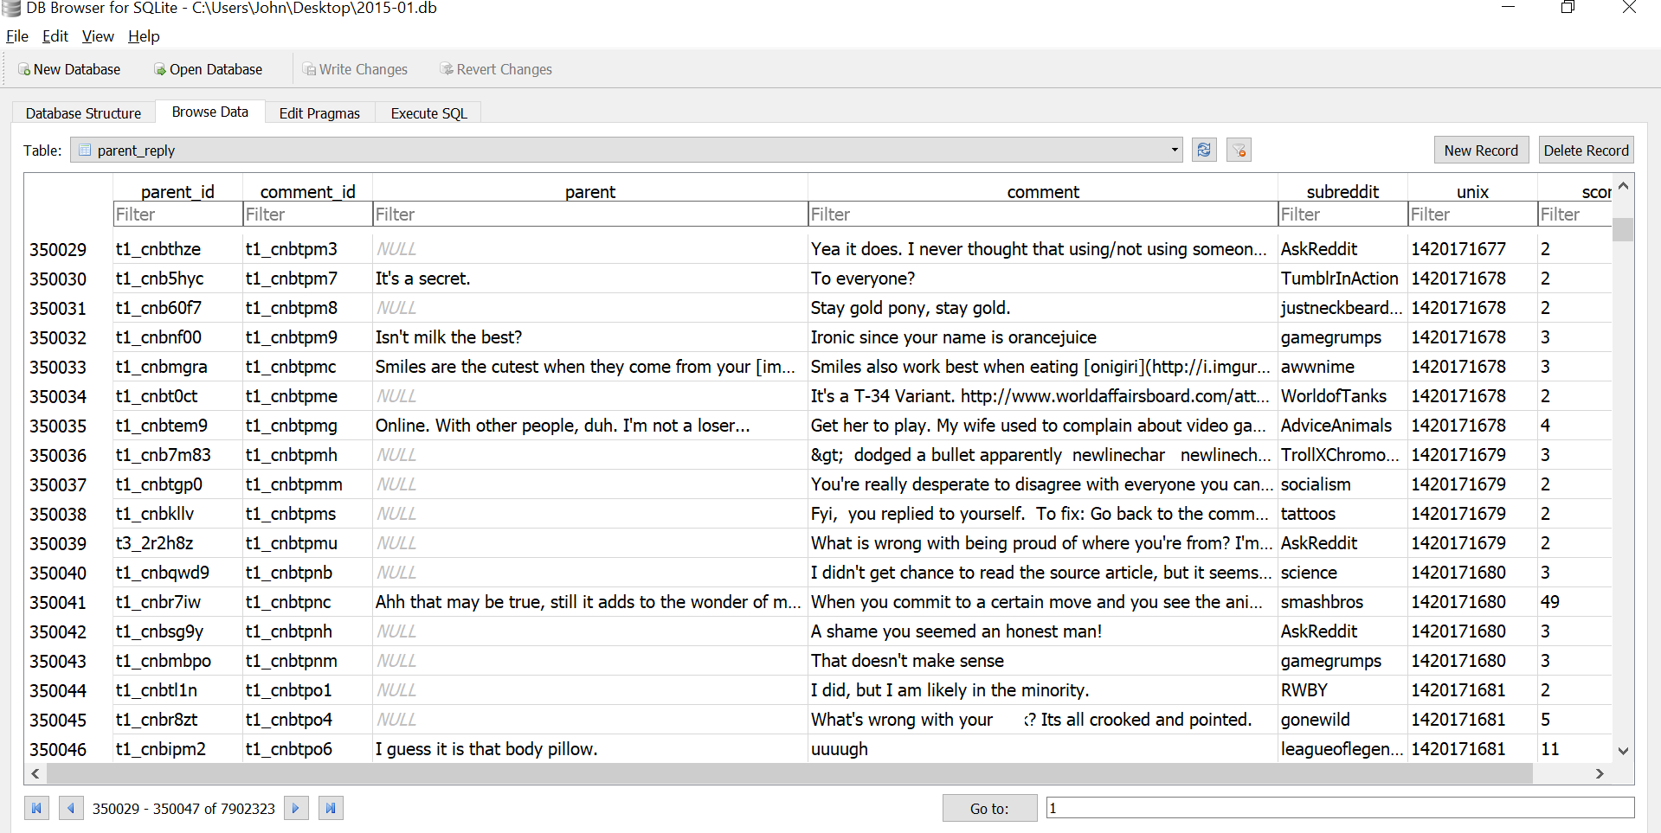
Task: Sort by the comment column header
Action: point(1043,191)
